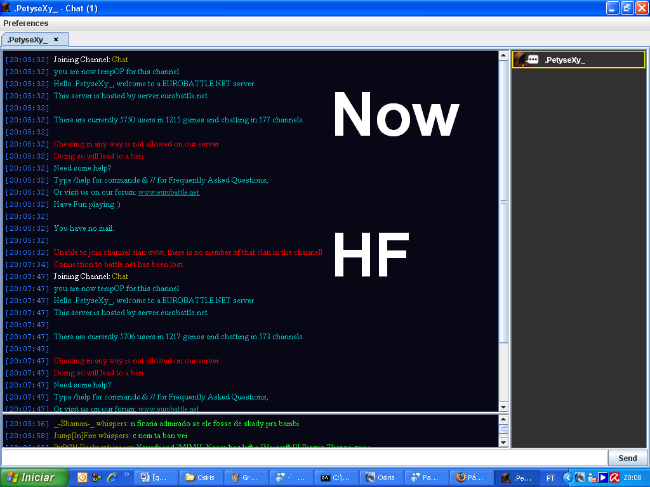The image size is (650, 487).
Task: Expand hidden system tray icons
Action: pos(568,478)
